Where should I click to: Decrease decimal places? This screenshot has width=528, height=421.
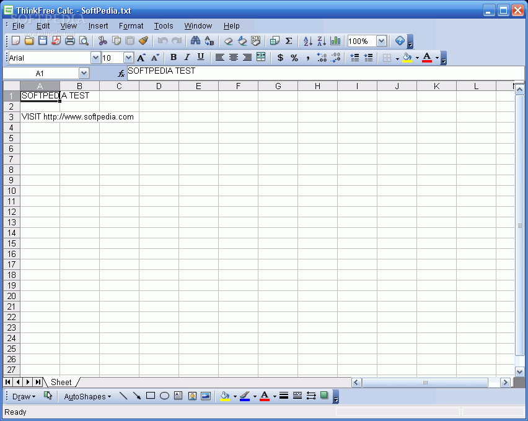pos(335,58)
